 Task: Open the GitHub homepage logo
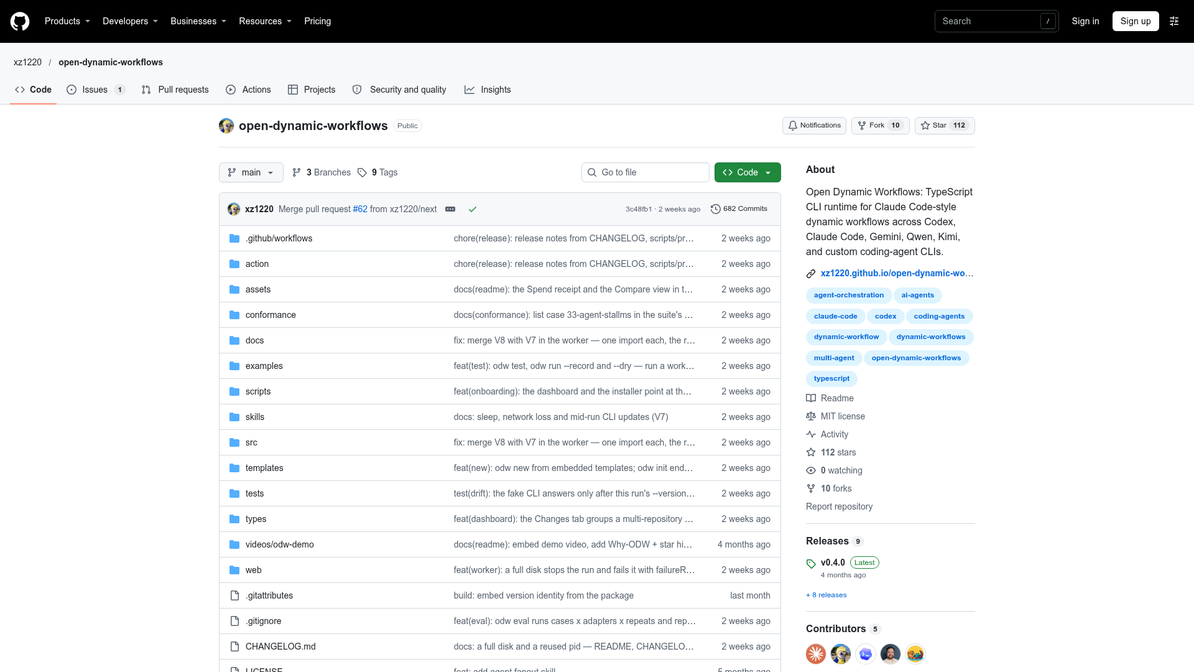[20, 21]
